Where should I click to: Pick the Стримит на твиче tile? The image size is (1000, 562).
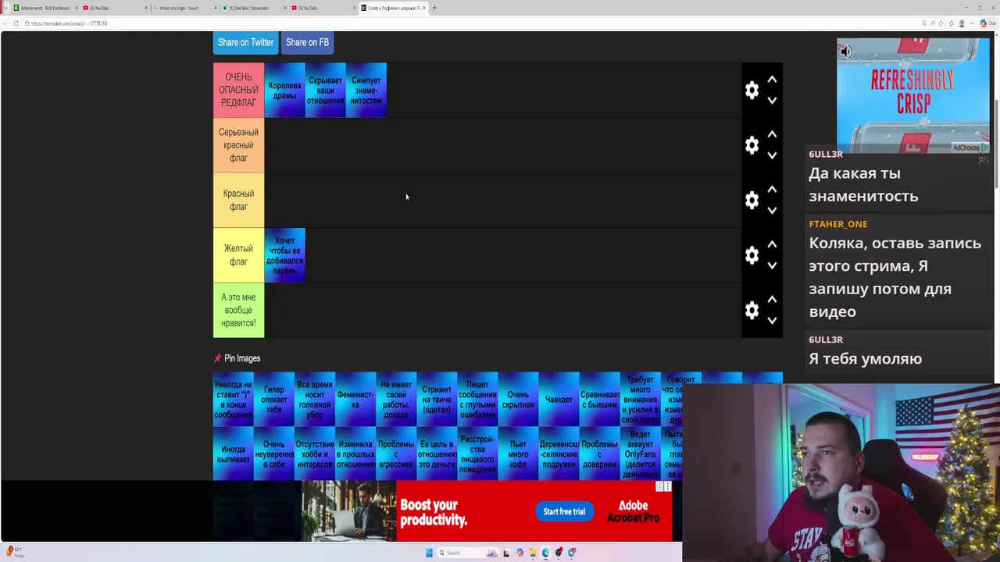coord(437,400)
